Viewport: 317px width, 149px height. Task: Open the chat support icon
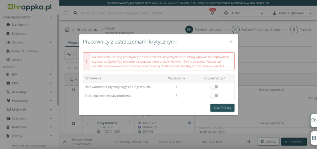click(314, 121)
